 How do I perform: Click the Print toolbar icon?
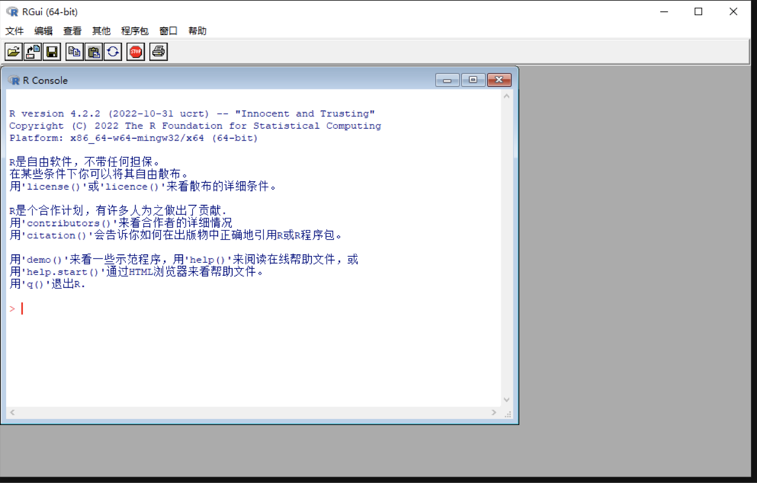point(158,52)
